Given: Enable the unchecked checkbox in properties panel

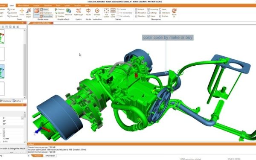Looking at the screenshot, I should click(4, 130).
